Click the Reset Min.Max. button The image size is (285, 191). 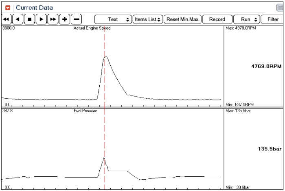[182, 20]
